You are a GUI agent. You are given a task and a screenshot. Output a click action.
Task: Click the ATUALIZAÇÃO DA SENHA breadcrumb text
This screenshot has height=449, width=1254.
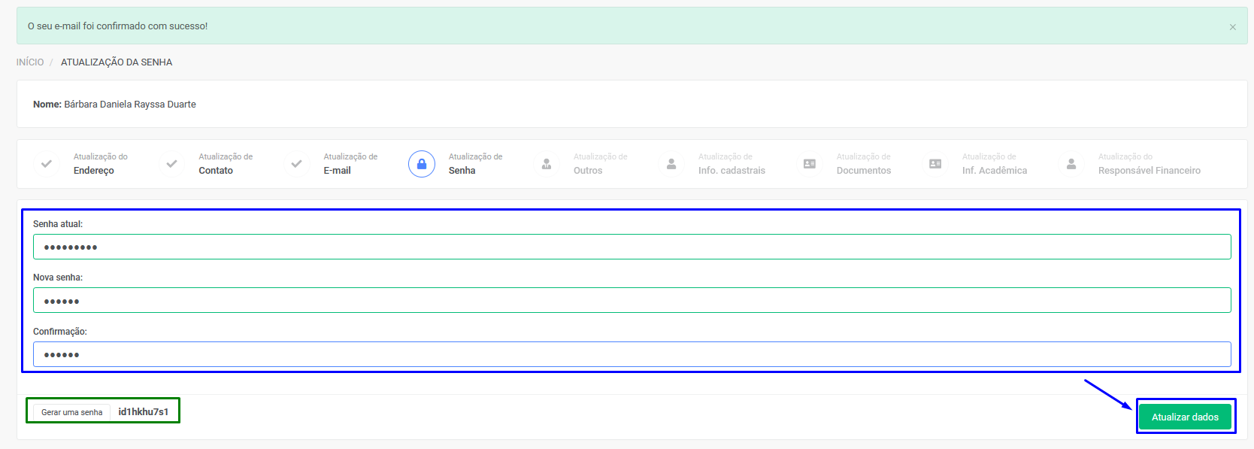click(117, 62)
